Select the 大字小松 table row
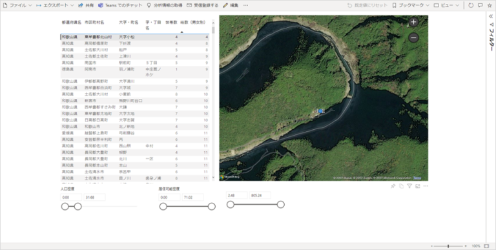 135,37
